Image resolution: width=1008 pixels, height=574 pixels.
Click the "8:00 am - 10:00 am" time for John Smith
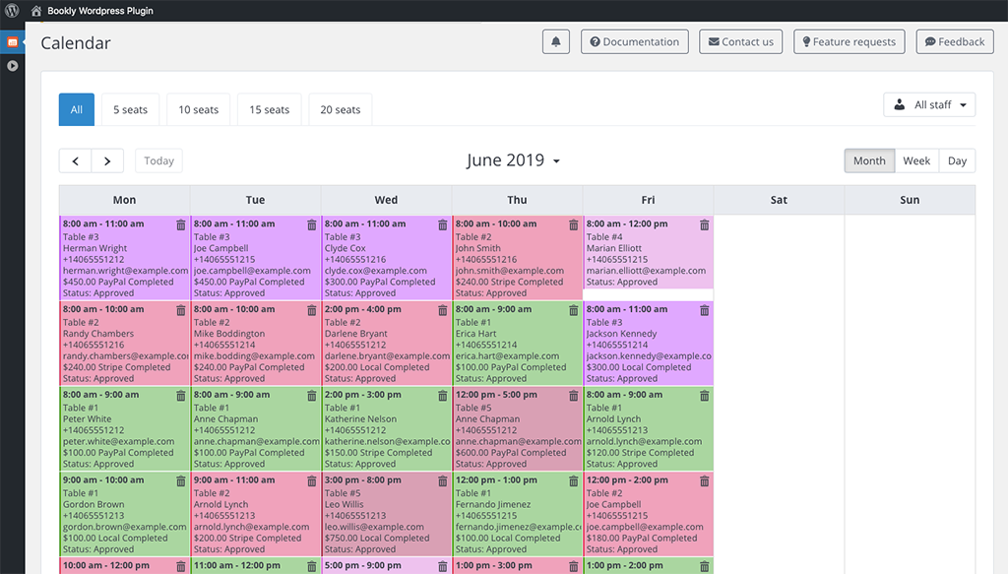pyautogui.click(x=496, y=223)
